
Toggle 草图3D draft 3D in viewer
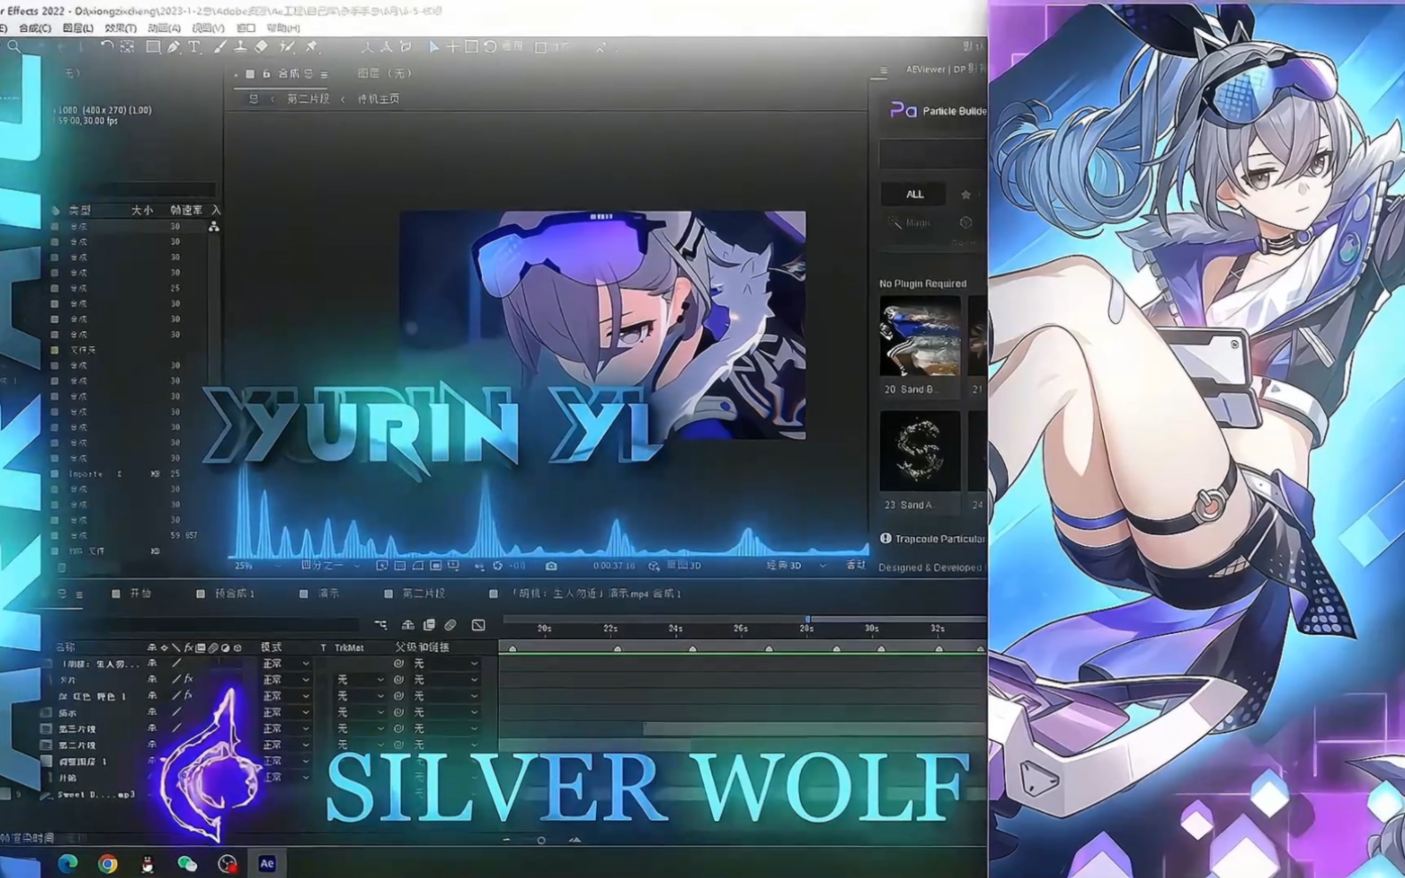point(677,566)
